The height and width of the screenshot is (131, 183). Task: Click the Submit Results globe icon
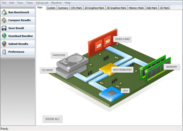tap(4, 44)
